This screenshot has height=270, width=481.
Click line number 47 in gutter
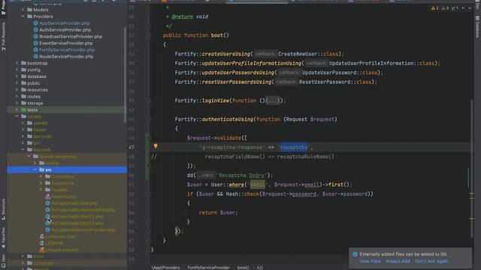132,147
